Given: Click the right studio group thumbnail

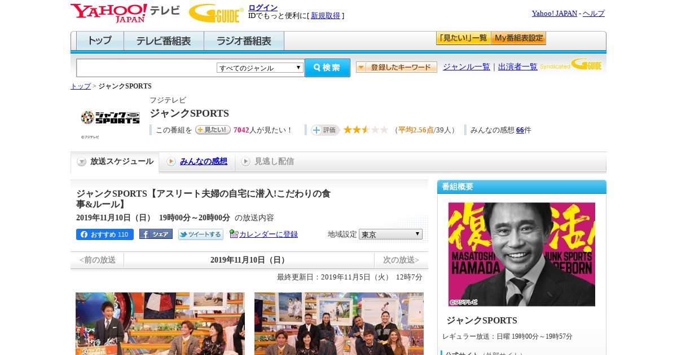Looking at the screenshot, I should [x=339, y=323].
